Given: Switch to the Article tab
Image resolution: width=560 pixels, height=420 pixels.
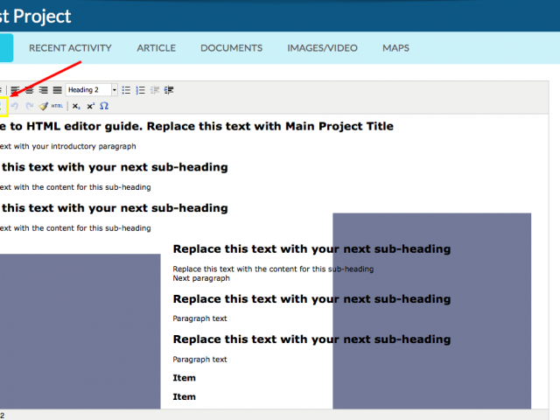Looking at the screenshot, I should click(x=157, y=48).
